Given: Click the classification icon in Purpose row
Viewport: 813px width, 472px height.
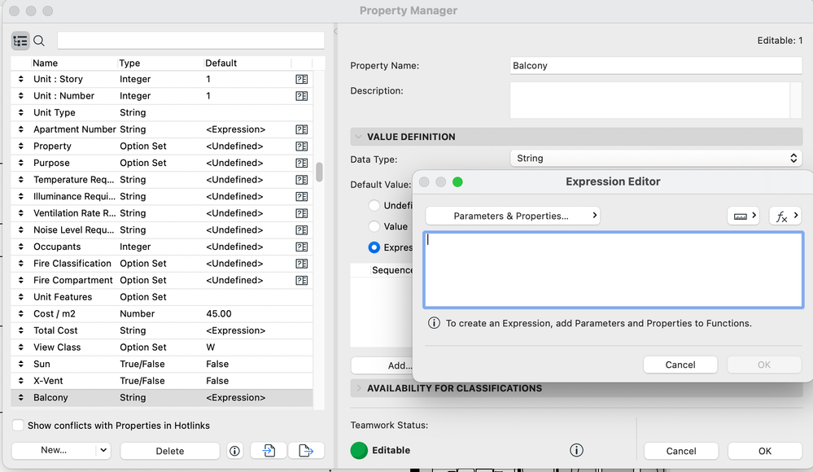Looking at the screenshot, I should [302, 163].
